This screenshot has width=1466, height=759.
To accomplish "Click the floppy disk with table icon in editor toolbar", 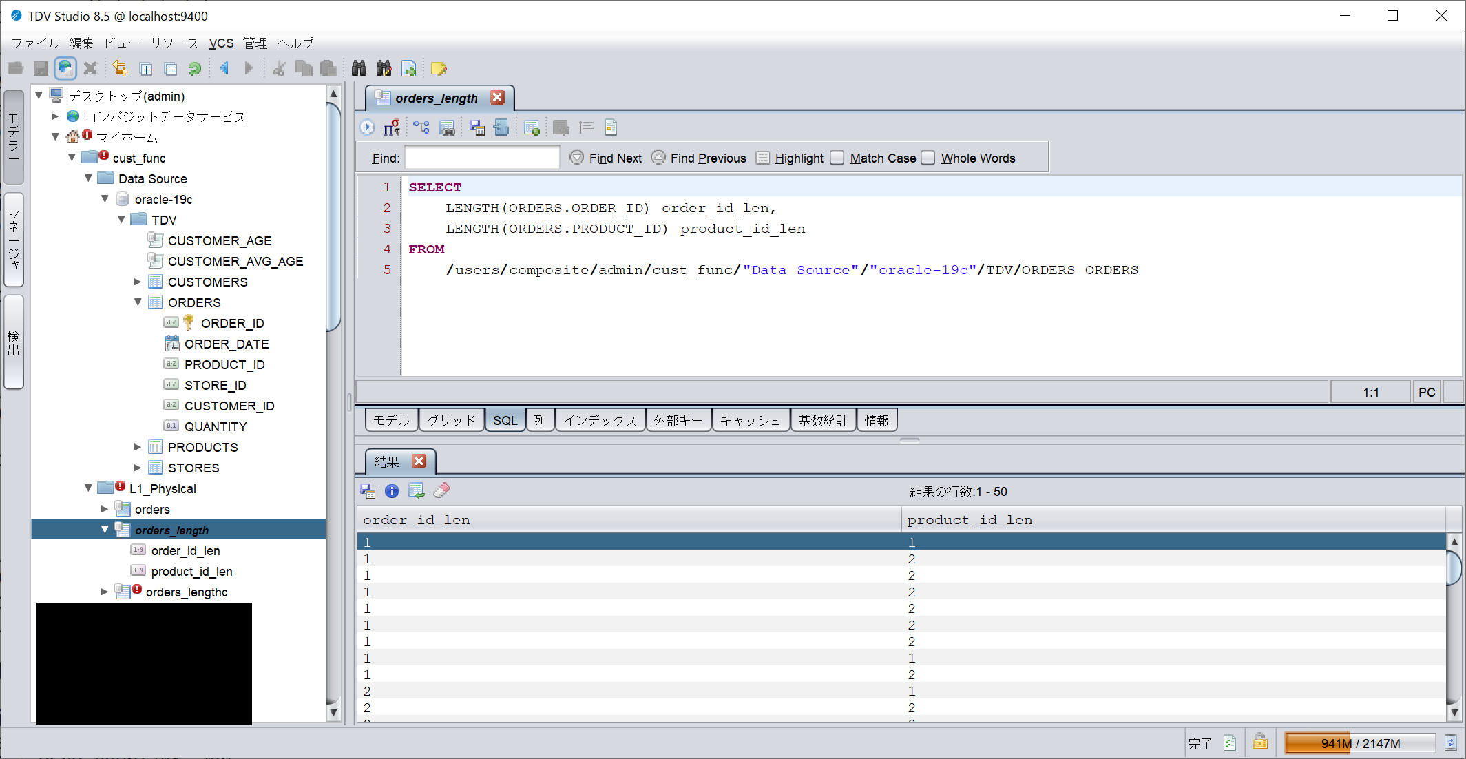I will (477, 127).
